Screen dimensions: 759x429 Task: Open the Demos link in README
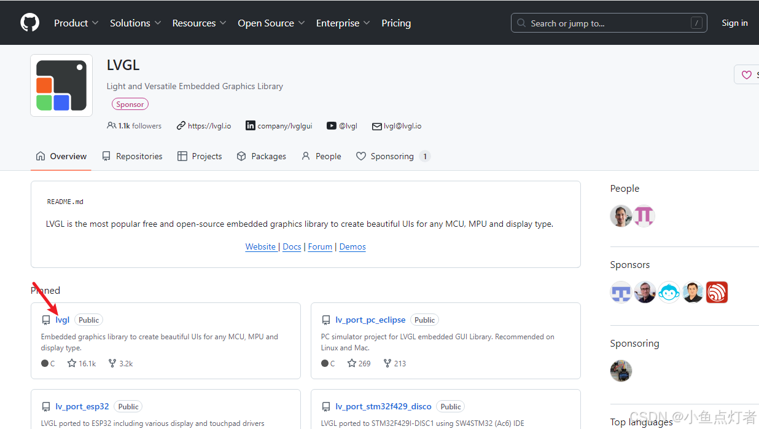352,246
